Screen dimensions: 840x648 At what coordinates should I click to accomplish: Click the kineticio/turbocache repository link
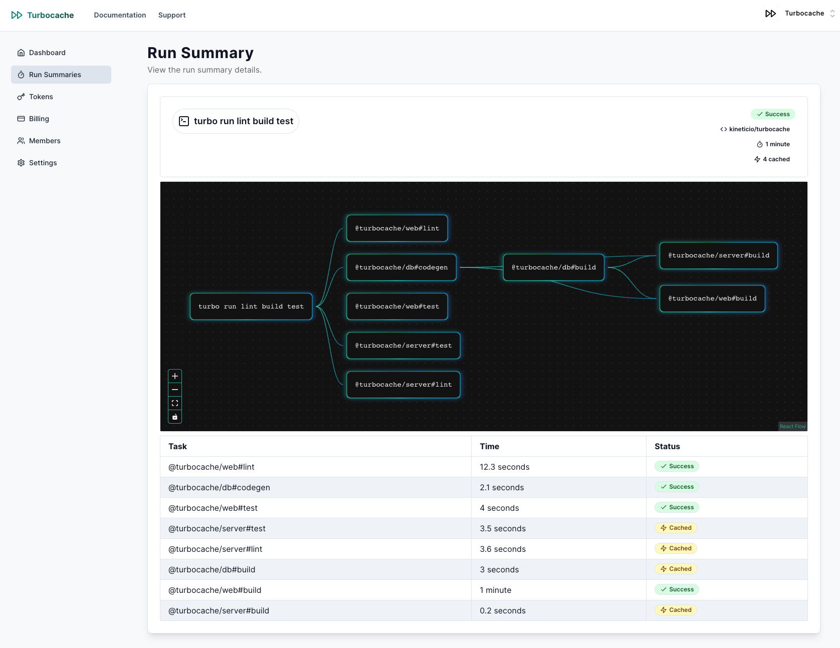point(759,129)
